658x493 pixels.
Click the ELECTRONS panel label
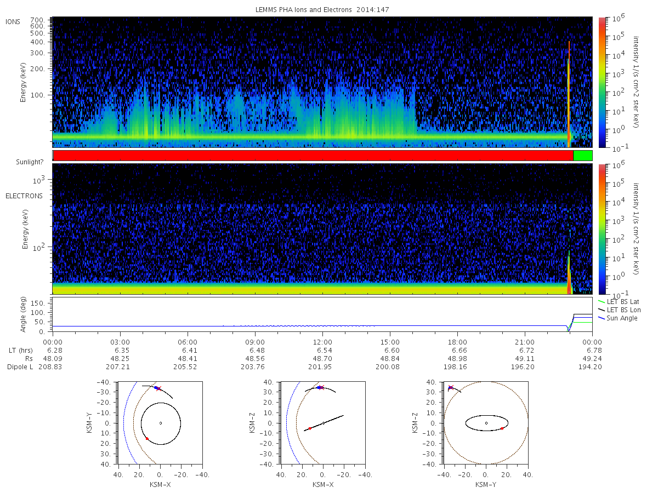(24, 196)
